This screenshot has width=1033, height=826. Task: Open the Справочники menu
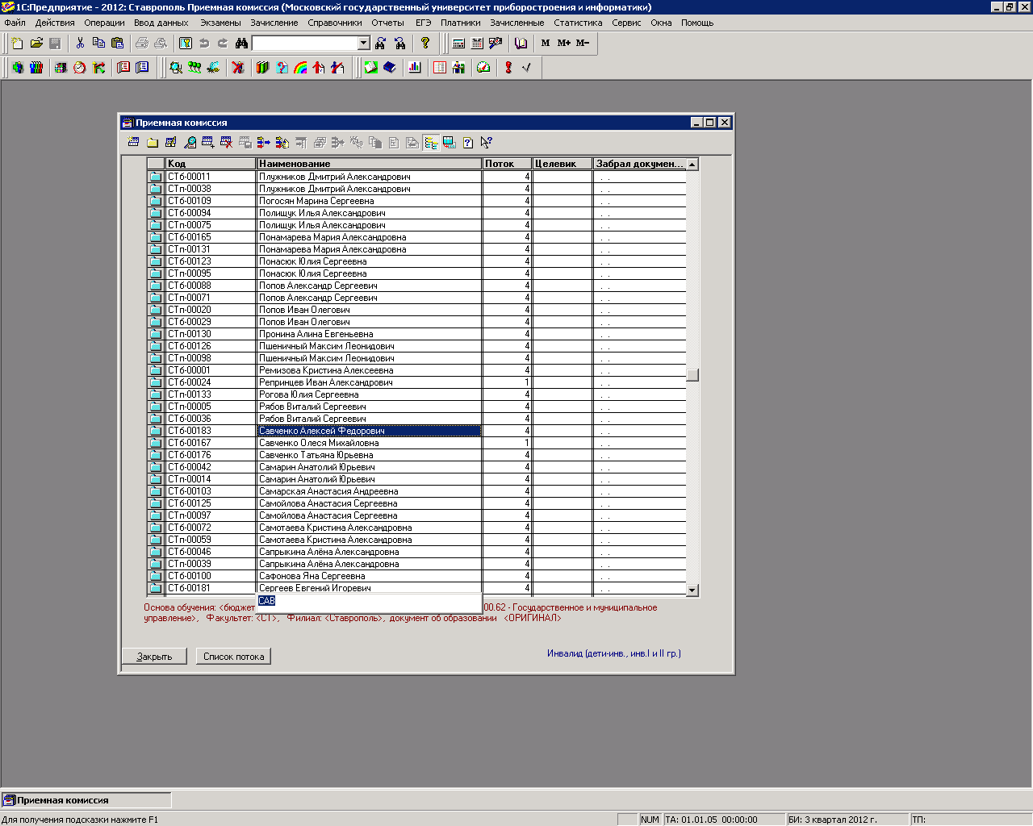coord(335,23)
